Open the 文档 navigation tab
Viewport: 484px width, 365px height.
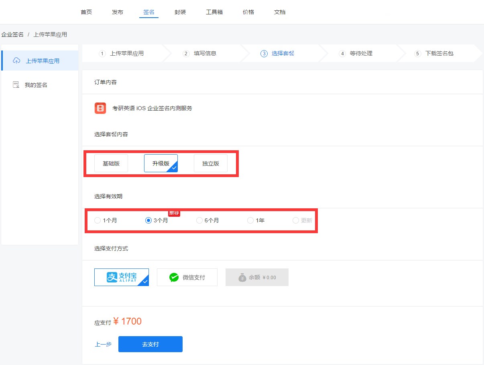pyautogui.click(x=280, y=12)
